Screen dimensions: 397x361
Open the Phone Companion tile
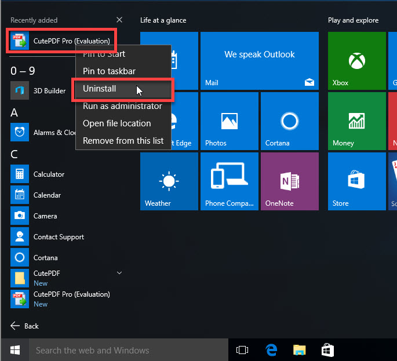(230, 181)
